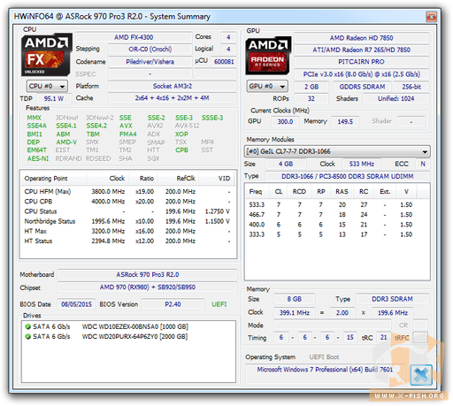Click the tRC timing value 21
Image resolution: width=453 pixels, height=406 pixels.
point(383,338)
